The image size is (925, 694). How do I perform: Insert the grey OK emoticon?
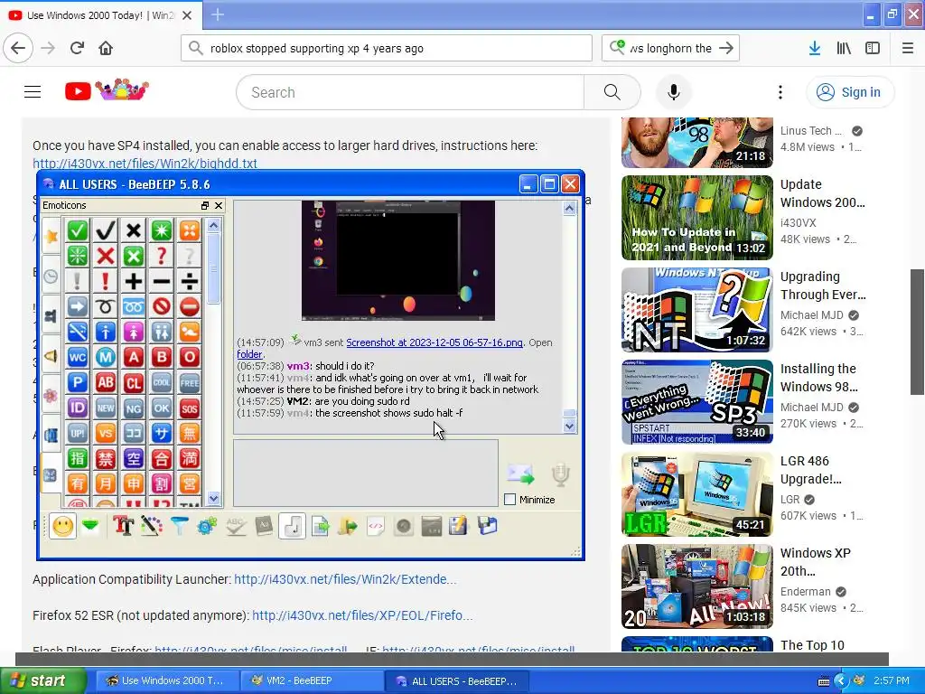pyautogui.click(x=161, y=408)
